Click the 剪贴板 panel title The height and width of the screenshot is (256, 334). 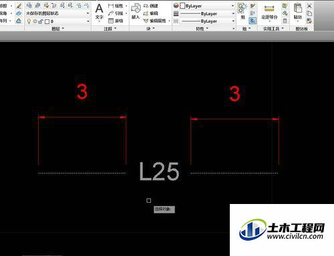[x=302, y=29]
